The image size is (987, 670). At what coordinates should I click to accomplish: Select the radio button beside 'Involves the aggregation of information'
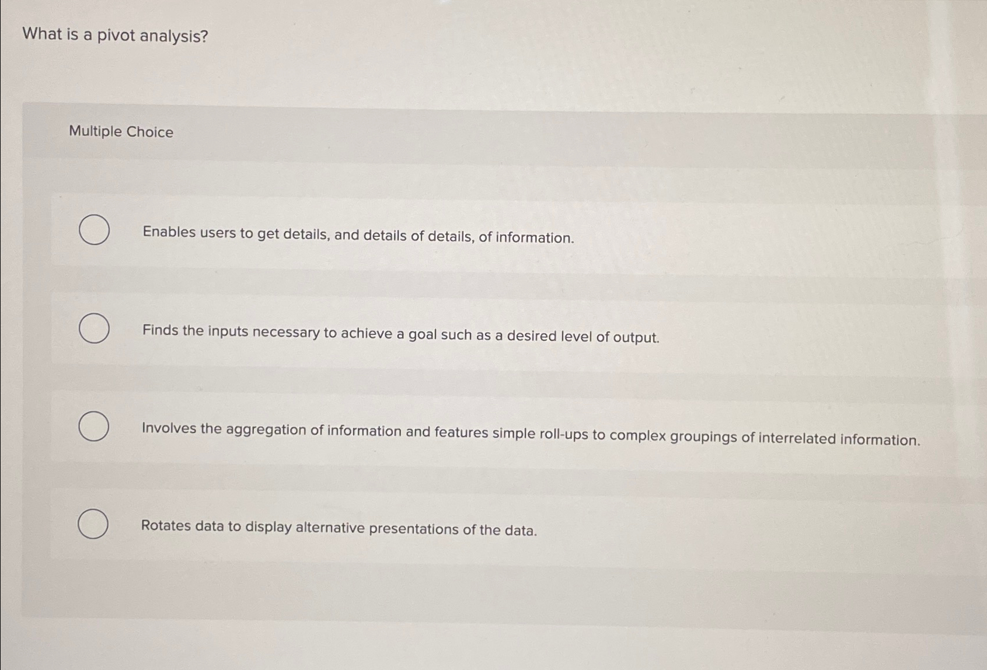[x=93, y=427]
